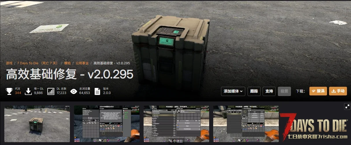Open the 模组 breadcrumb link
This screenshot has height=145, width=351.
[67, 63]
